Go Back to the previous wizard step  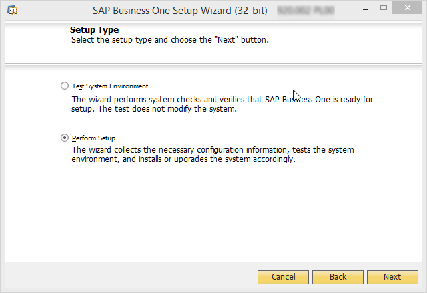pos(338,277)
